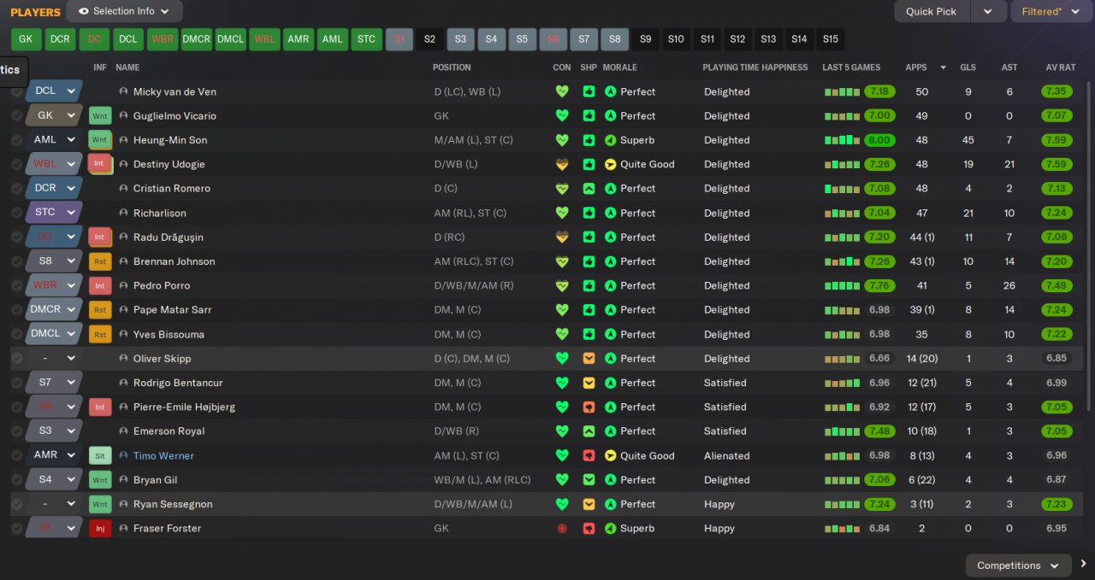Viewport: 1095px width, 580px height.
Task: Open Timo Werner's player profile link
Action: point(163,456)
